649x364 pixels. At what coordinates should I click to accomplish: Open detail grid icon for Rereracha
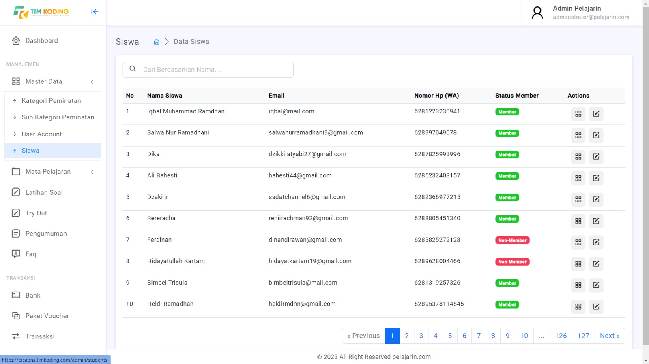578,221
